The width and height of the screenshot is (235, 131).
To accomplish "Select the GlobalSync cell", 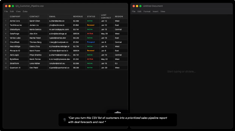I will pos(18,29).
